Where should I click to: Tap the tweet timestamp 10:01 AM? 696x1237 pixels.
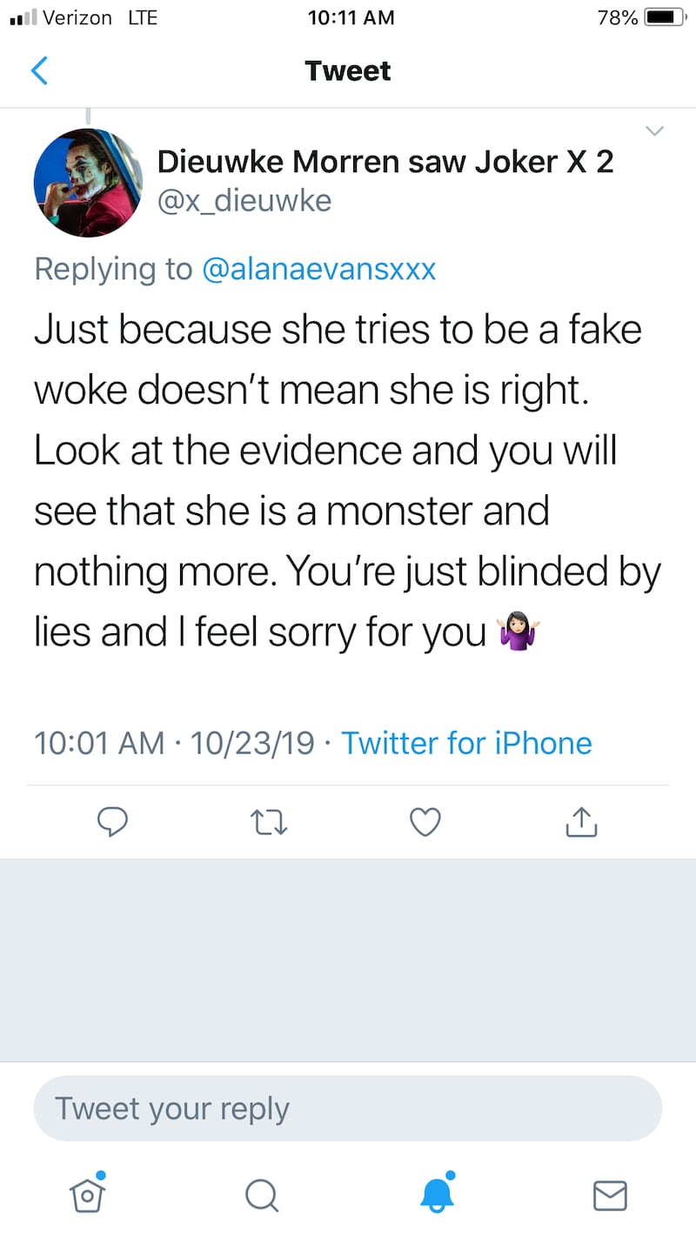click(99, 743)
